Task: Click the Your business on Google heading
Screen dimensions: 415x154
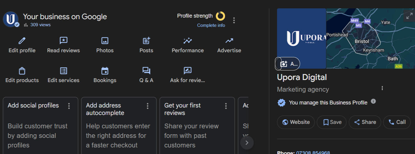Action: (x=65, y=16)
